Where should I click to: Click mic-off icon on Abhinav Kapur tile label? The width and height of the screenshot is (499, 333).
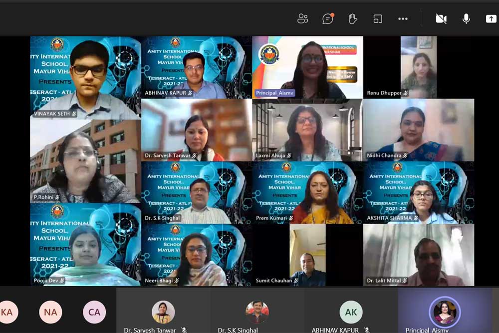pyautogui.click(x=190, y=93)
